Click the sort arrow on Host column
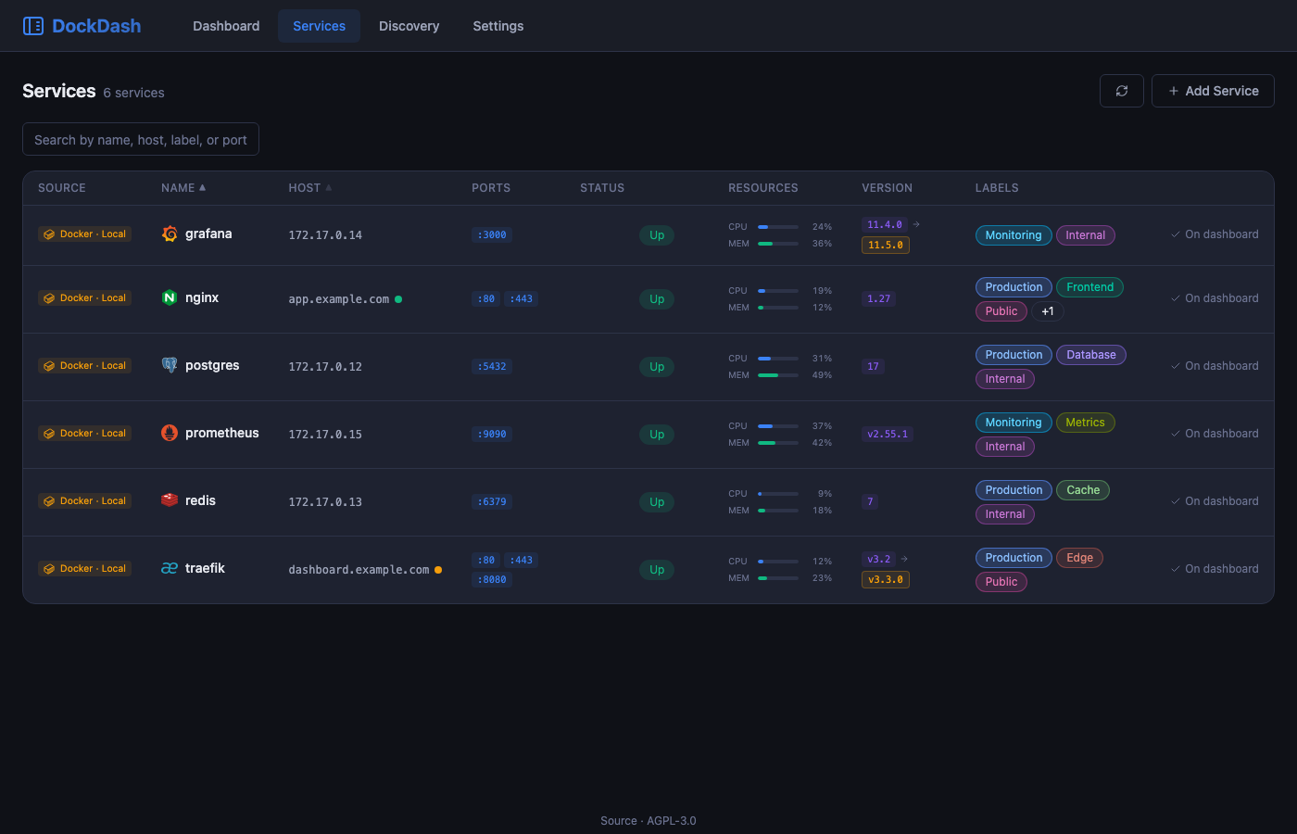This screenshot has height=834, width=1297. click(328, 187)
